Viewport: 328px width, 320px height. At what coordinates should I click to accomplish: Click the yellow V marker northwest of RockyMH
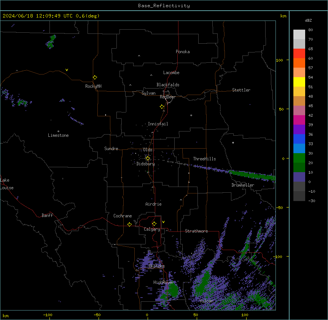coord(67,70)
